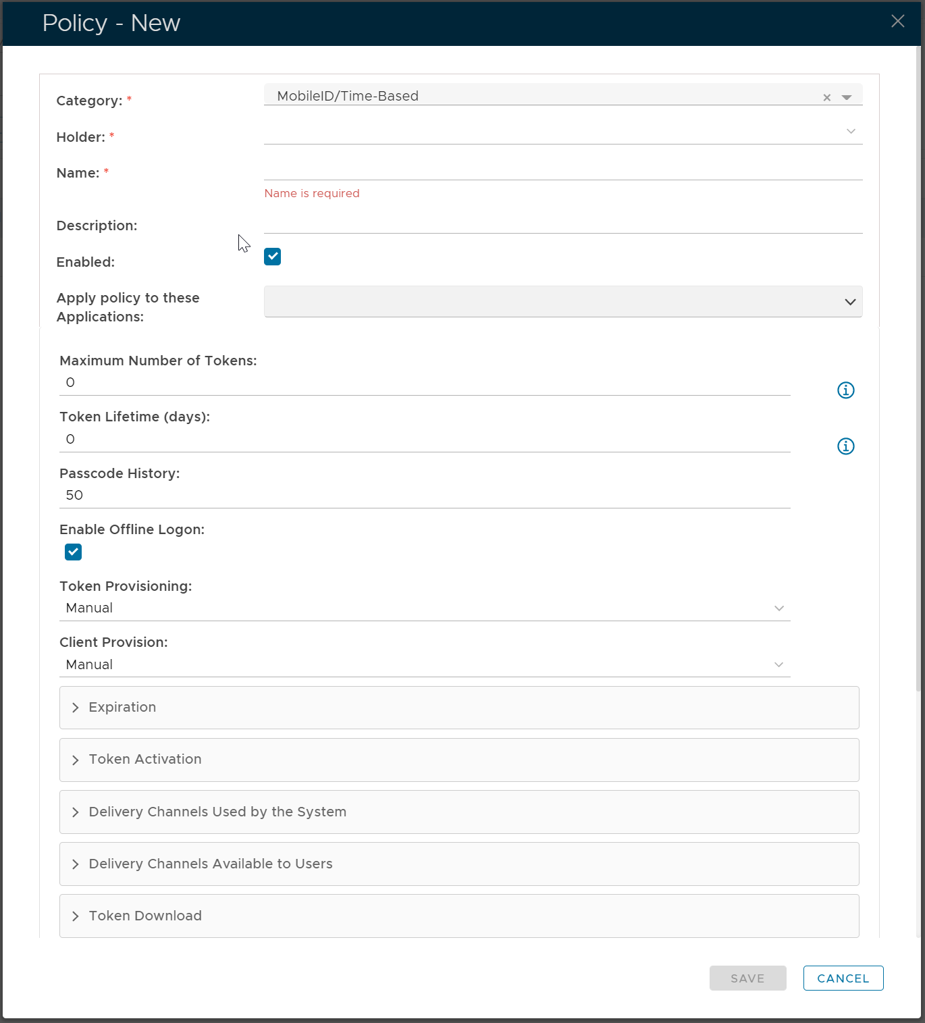Expand Delivery Channels Available to Users
This screenshot has height=1023, width=925.
(458, 864)
